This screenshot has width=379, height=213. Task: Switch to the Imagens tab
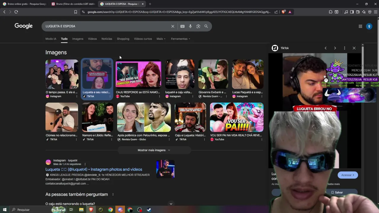pos(78,39)
